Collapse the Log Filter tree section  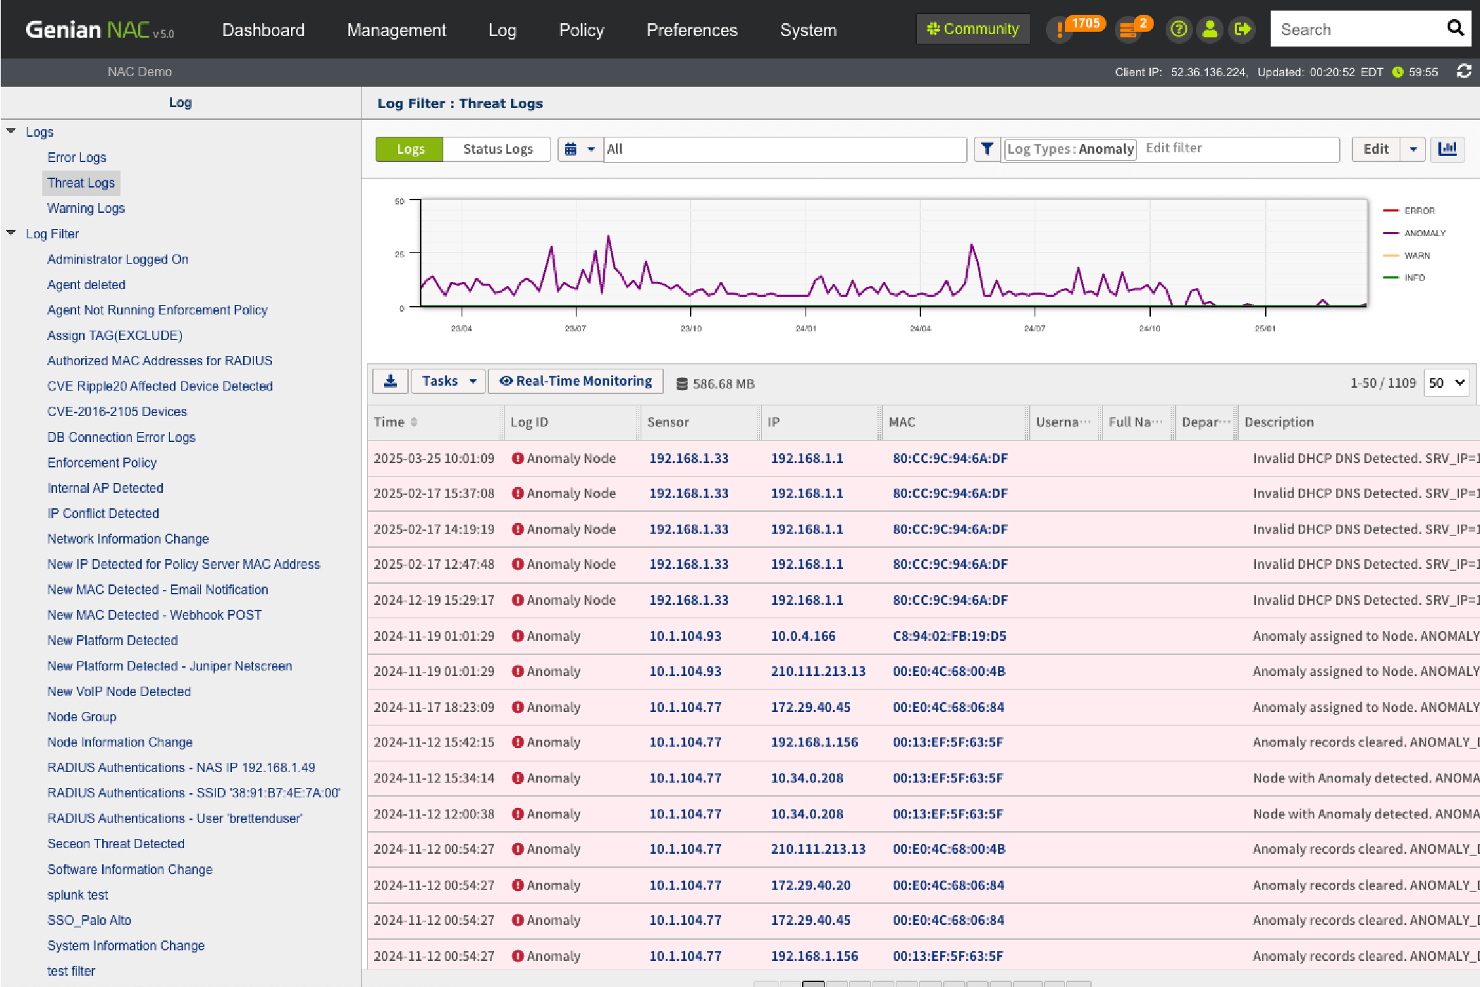pyautogui.click(x=11, y=233)
